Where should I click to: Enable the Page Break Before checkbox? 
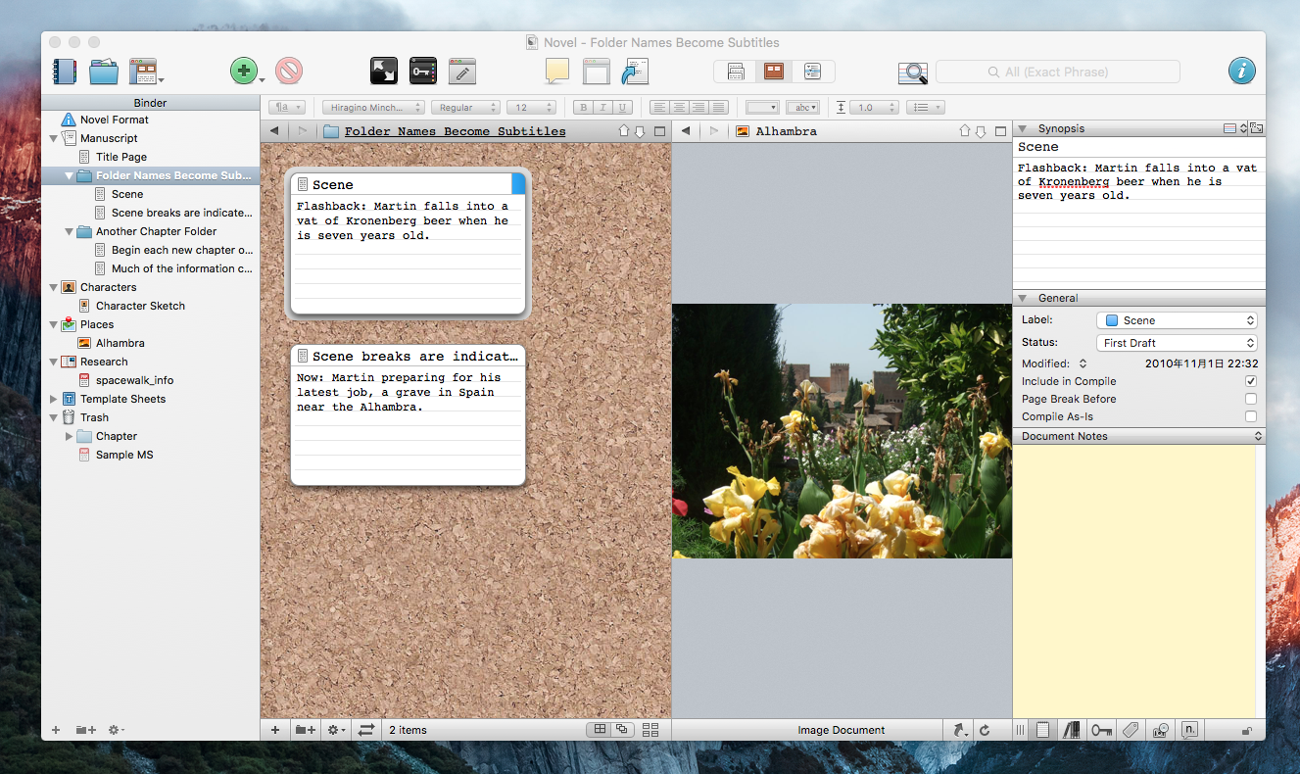(x=1250, y=399)
